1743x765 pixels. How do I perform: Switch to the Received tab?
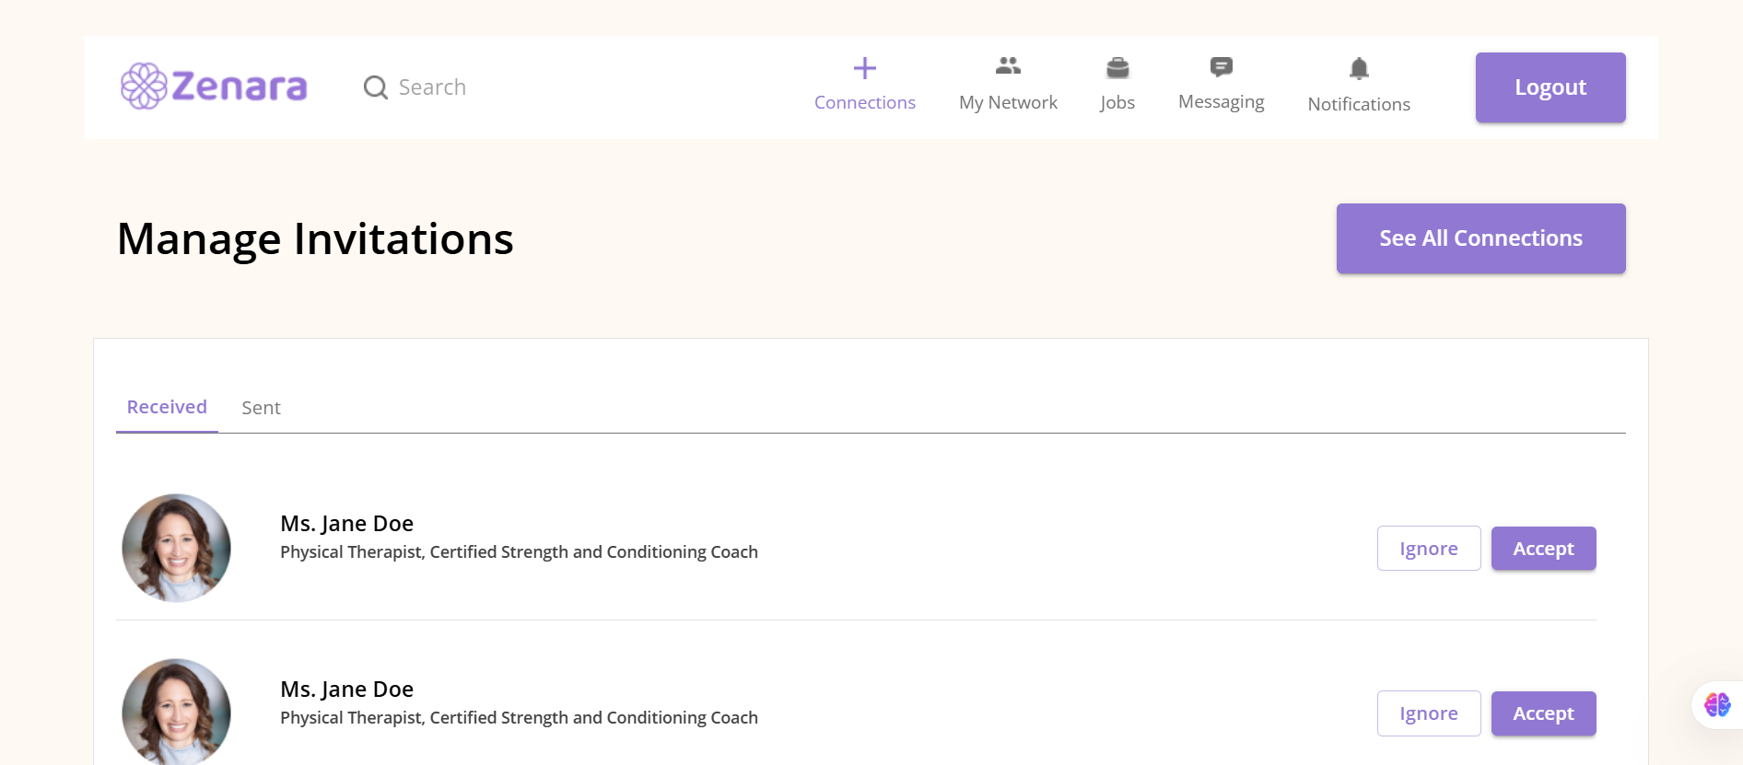[x=167, y=407]
